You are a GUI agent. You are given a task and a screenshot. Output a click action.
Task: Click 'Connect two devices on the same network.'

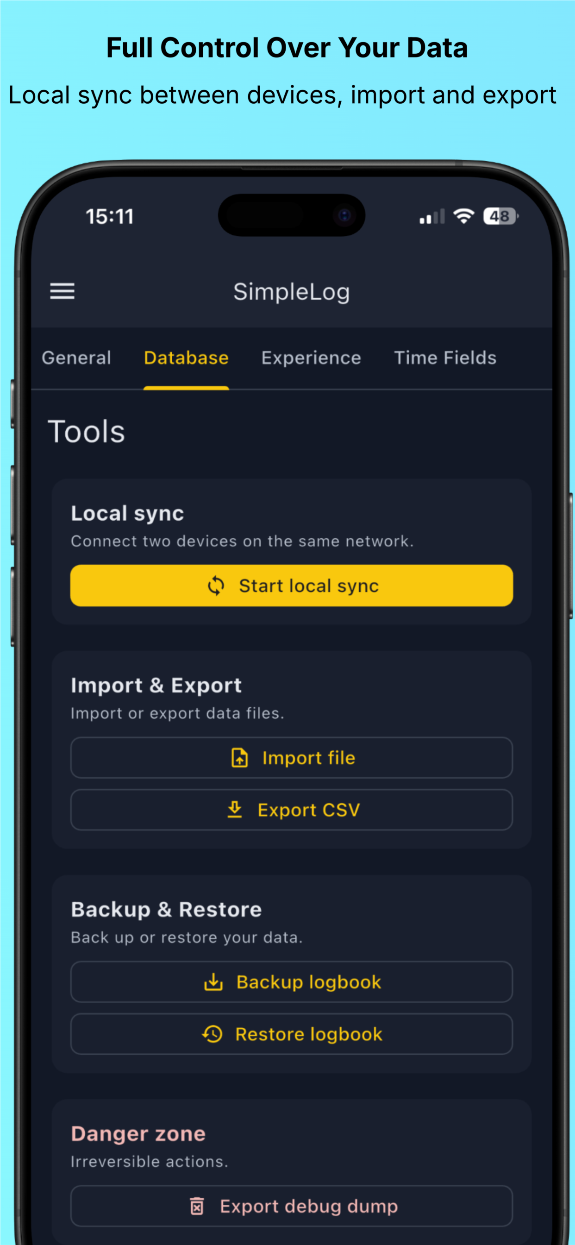242,541
